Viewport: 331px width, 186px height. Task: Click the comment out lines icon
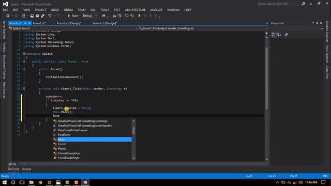[x=127, y=16]
